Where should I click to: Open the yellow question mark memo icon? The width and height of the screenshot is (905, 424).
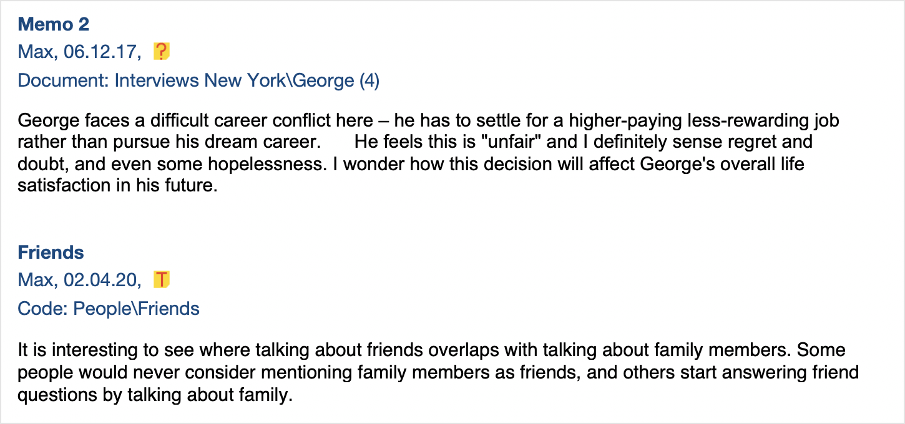[162, 51]
